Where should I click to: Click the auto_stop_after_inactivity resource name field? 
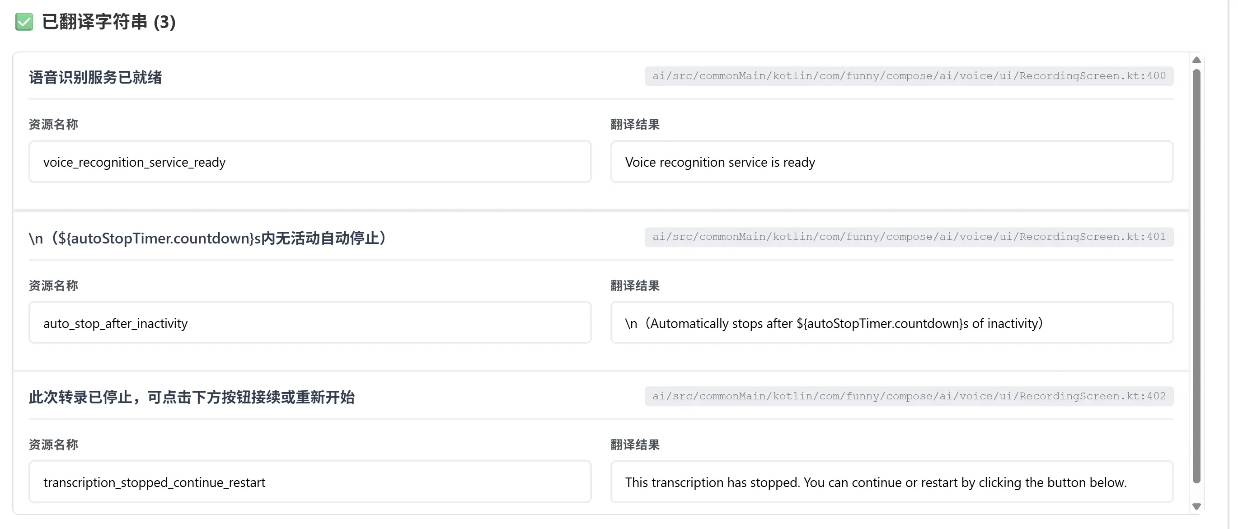(310, 323)
